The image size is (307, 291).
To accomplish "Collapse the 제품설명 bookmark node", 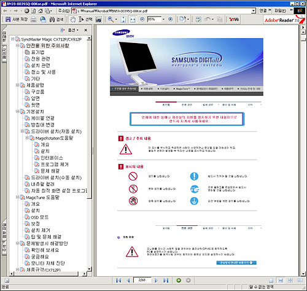I will pyautogui.click(x=18, y=85).
